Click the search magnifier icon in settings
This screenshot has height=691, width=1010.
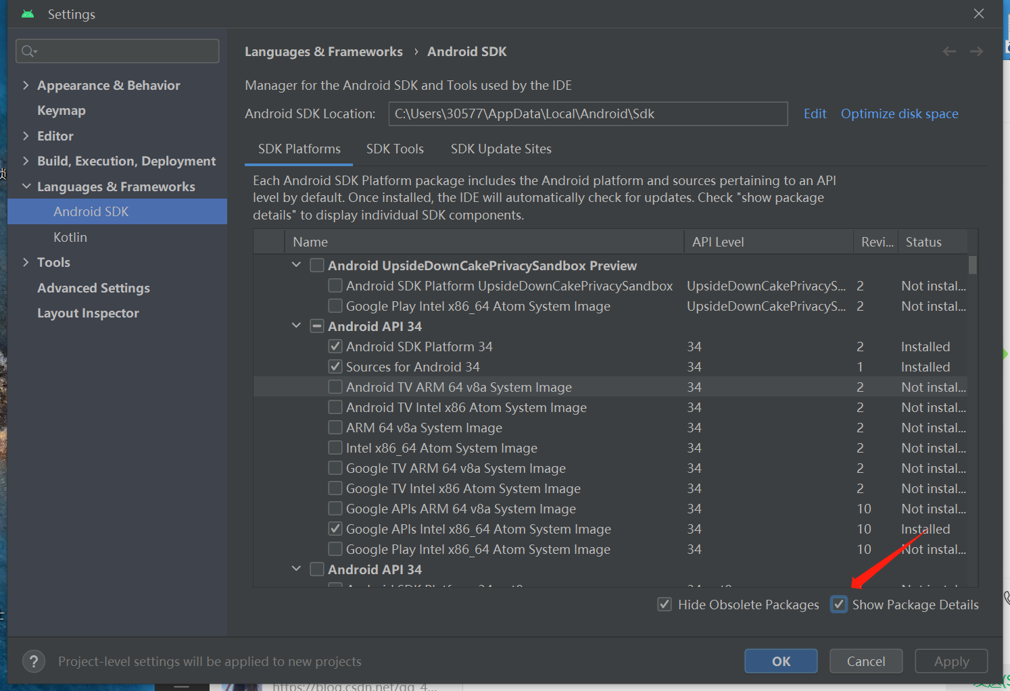(x=28, y=51)
